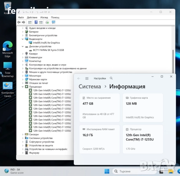Click the Сензори category icon
180x176 pixels.
tap(26, 134)
